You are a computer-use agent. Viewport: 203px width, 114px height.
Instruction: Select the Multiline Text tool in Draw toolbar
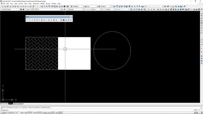(71, 20)
